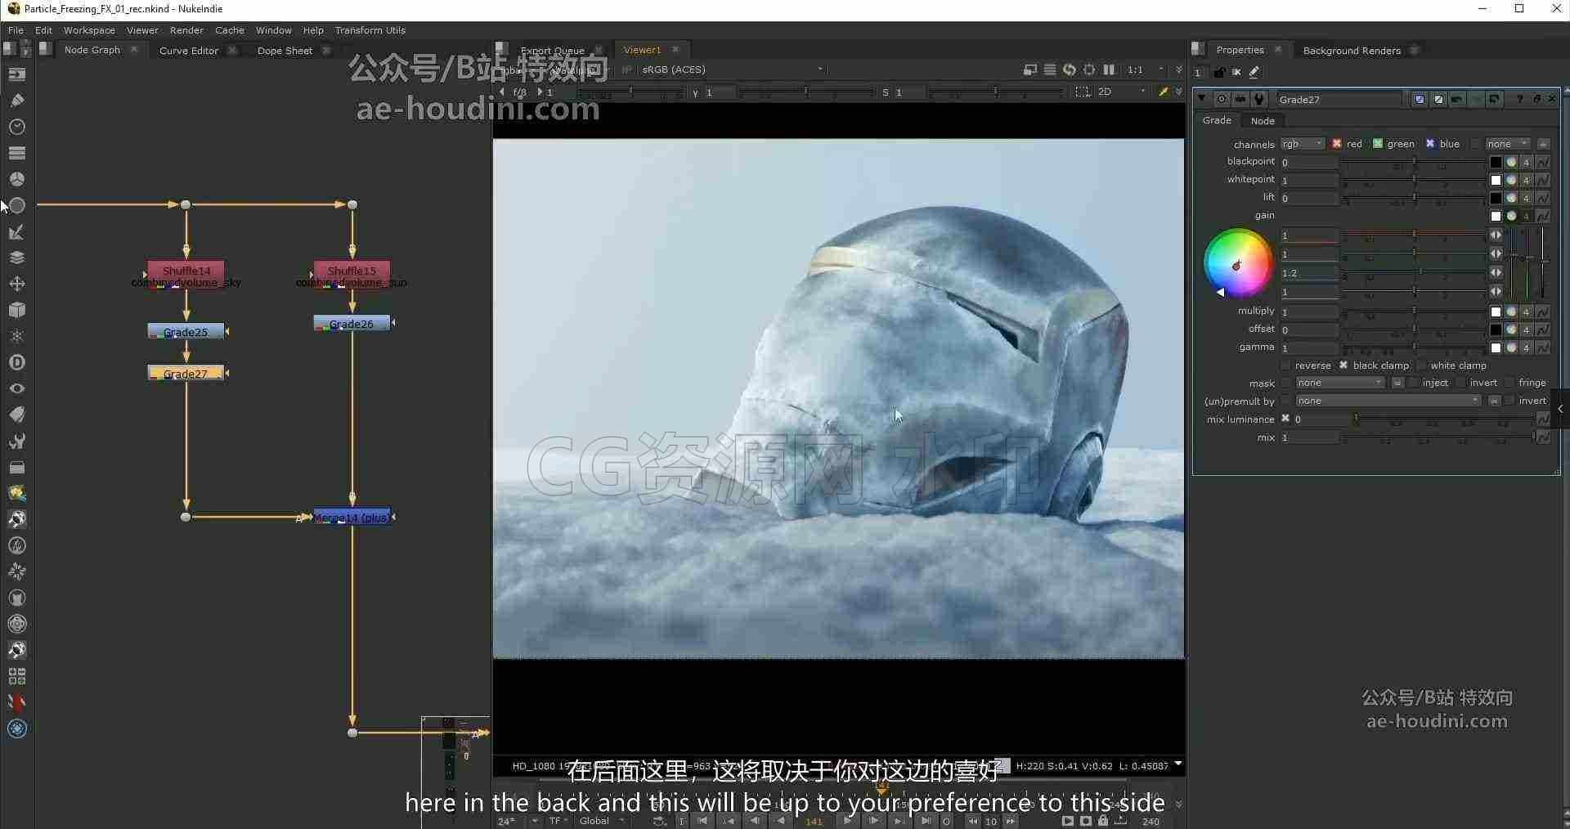1570x829 pixels.
Task: Open the Transform nodes toolbar menu
Action: (x=17, y=284)
